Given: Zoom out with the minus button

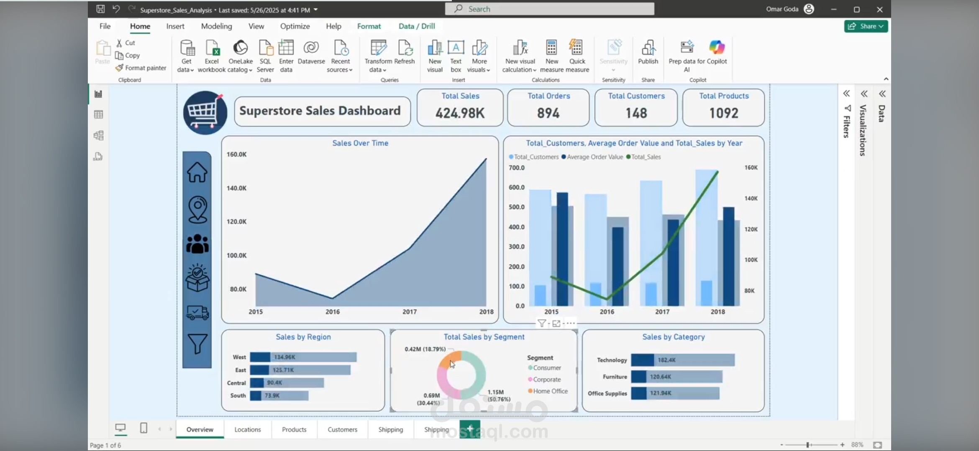Looking at the screenshot, I should coord(782,445).
